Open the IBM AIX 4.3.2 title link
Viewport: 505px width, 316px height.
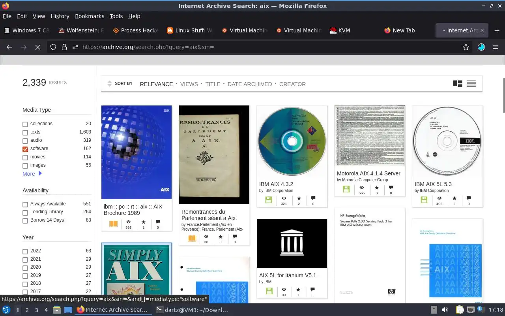tap(276, 184)
